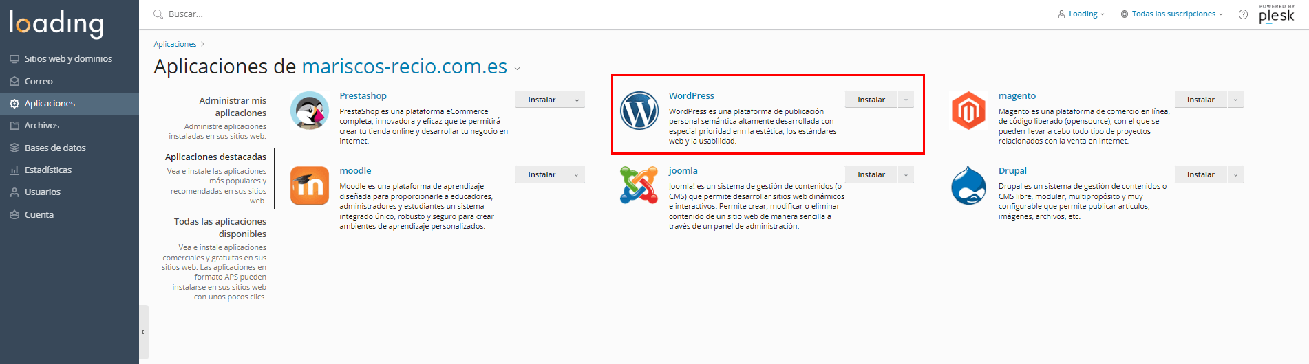1309x364 pixels.
Task: Open the joomla title link
Action: (683, 171)
